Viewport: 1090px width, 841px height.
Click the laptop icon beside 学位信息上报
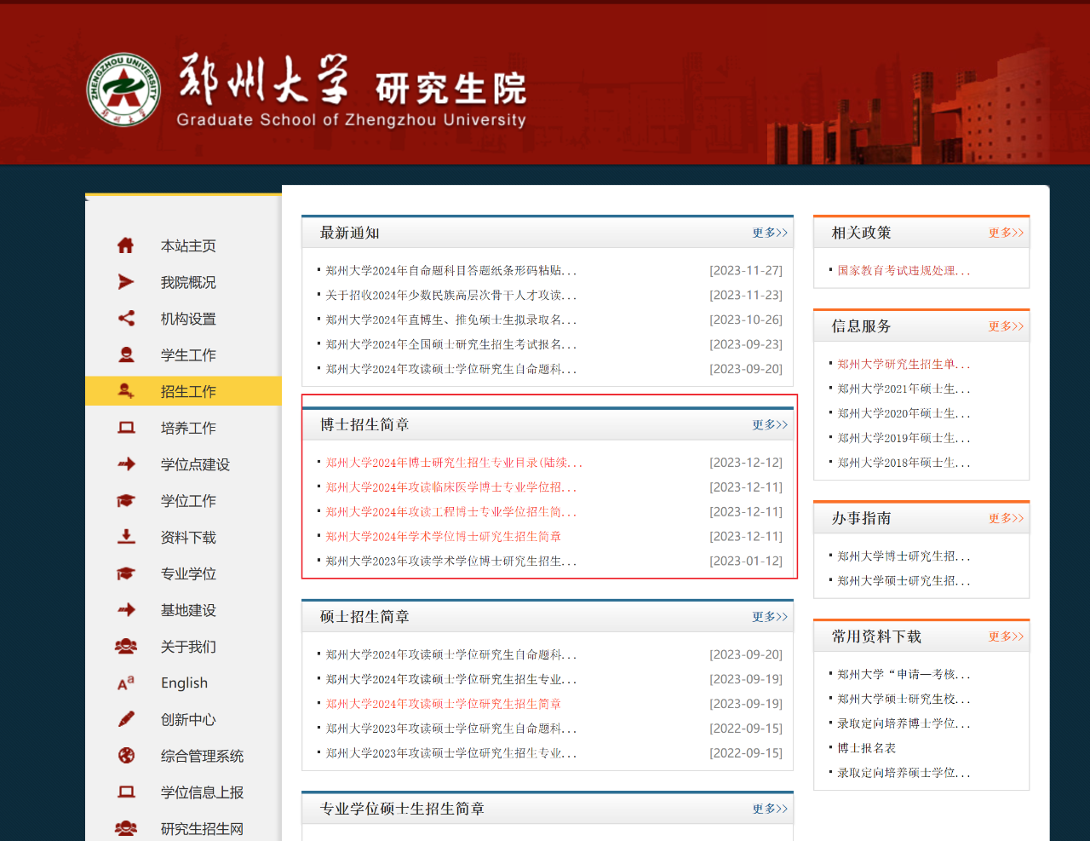pos(126,792)
